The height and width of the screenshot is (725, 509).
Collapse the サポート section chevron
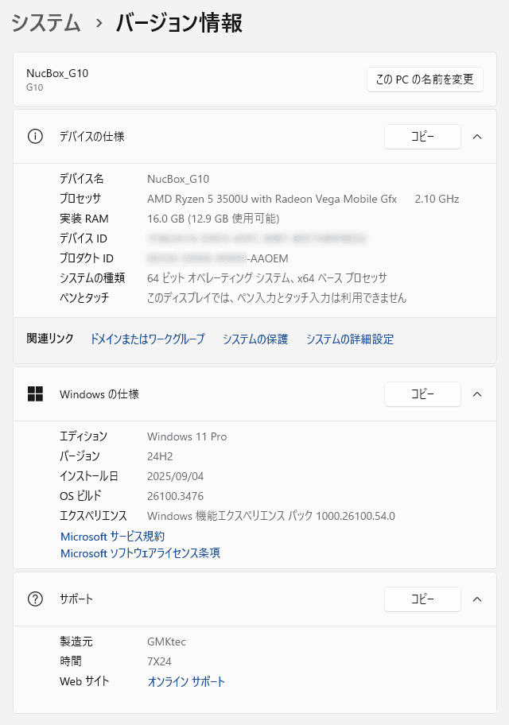coord(477,599)
